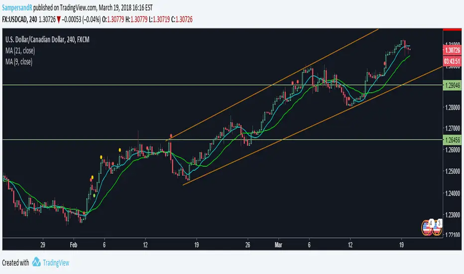This screenshot has width=464, height=274.
Task: Click the current price label 1.30726 on axis
Action: pyautogui.click(x=452, y=50)
